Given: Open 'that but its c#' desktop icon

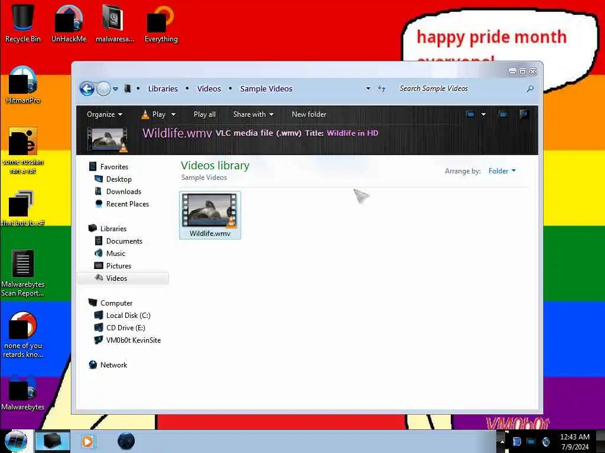Looking at the screenshot, I should coord(23,208).
